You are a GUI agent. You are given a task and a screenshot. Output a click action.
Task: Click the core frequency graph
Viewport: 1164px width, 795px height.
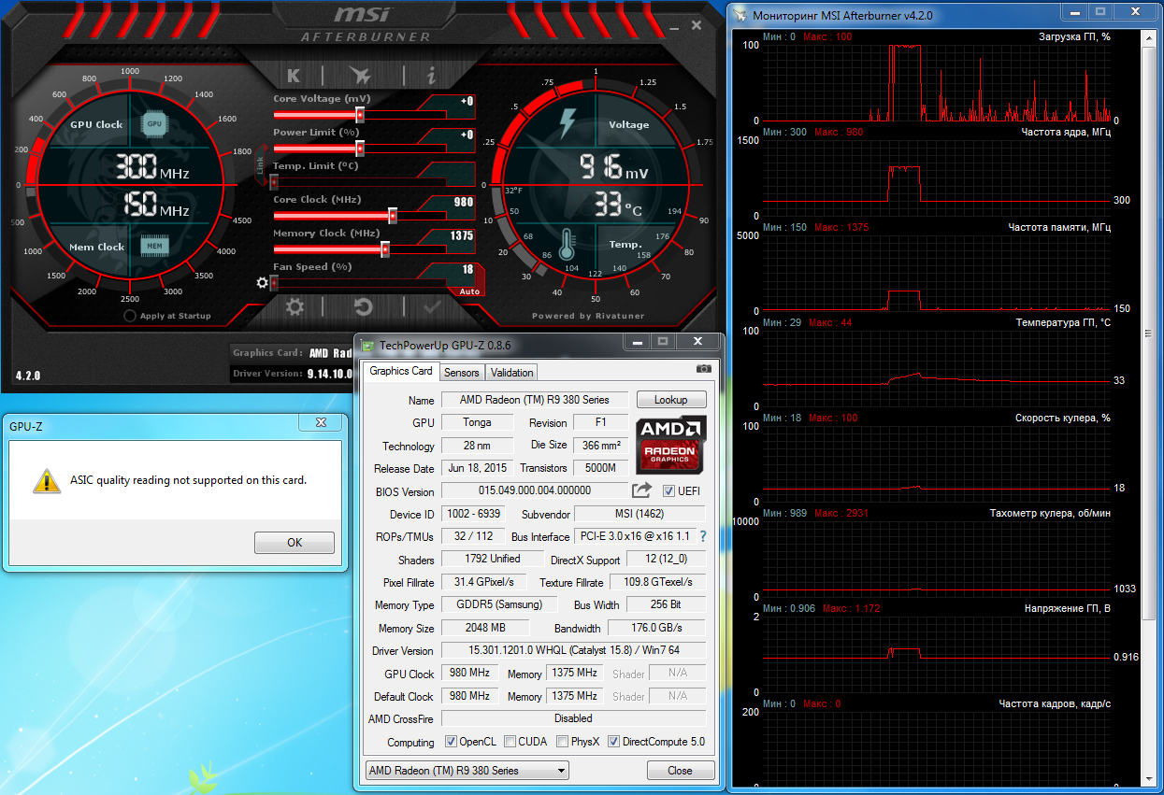click(x=936, y=178)
